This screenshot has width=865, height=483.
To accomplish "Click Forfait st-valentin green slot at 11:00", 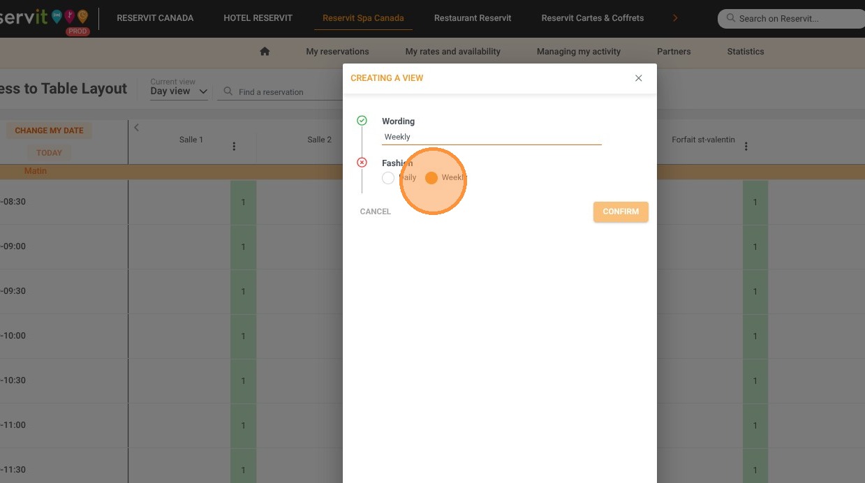I will click(755, 426).
